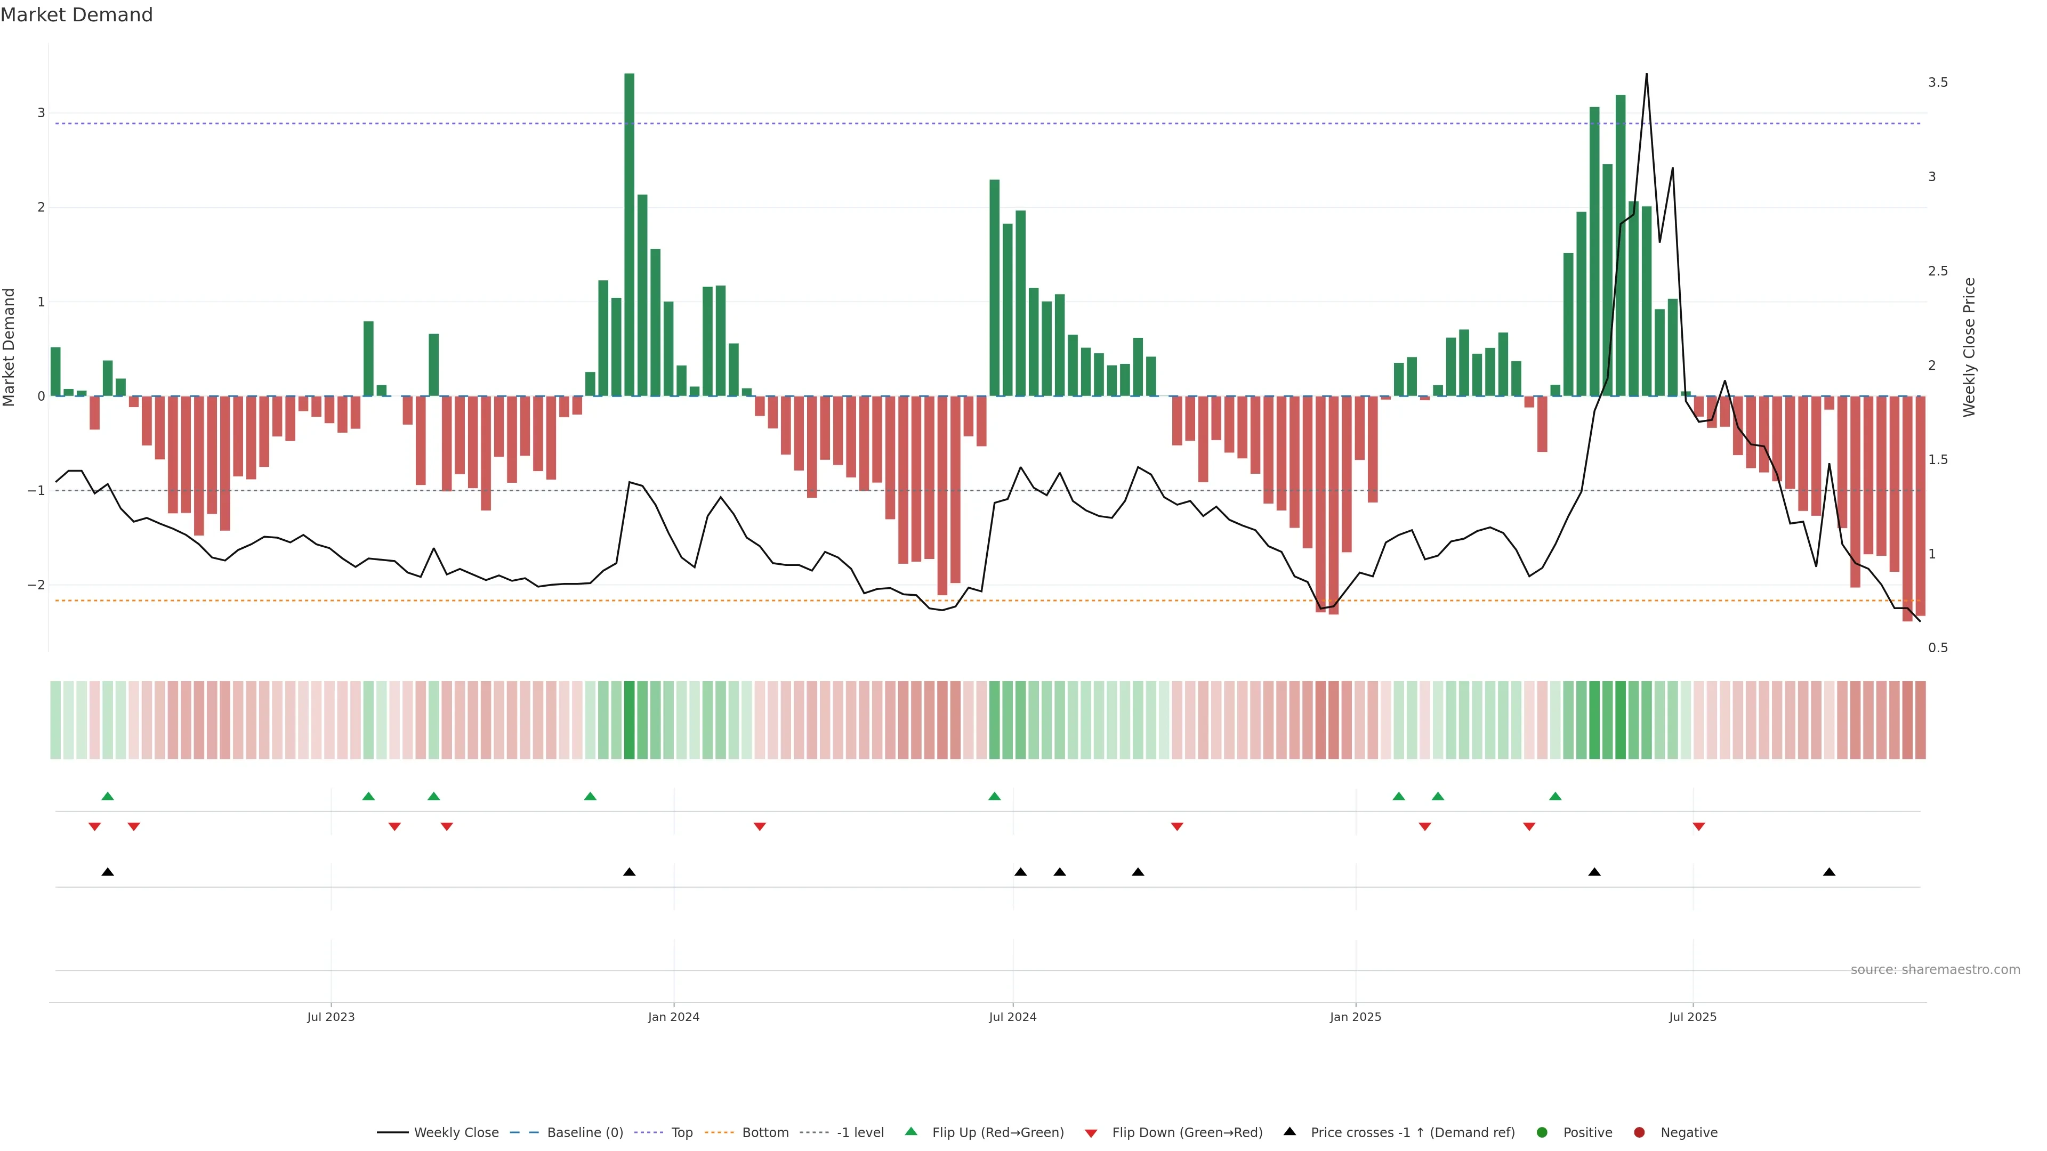Click the tallest green demand bar

coord(630,238)
